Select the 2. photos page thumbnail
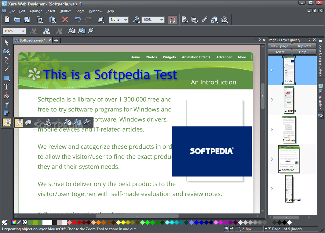Viewport: 325px width, 233px height. (289, 100)
